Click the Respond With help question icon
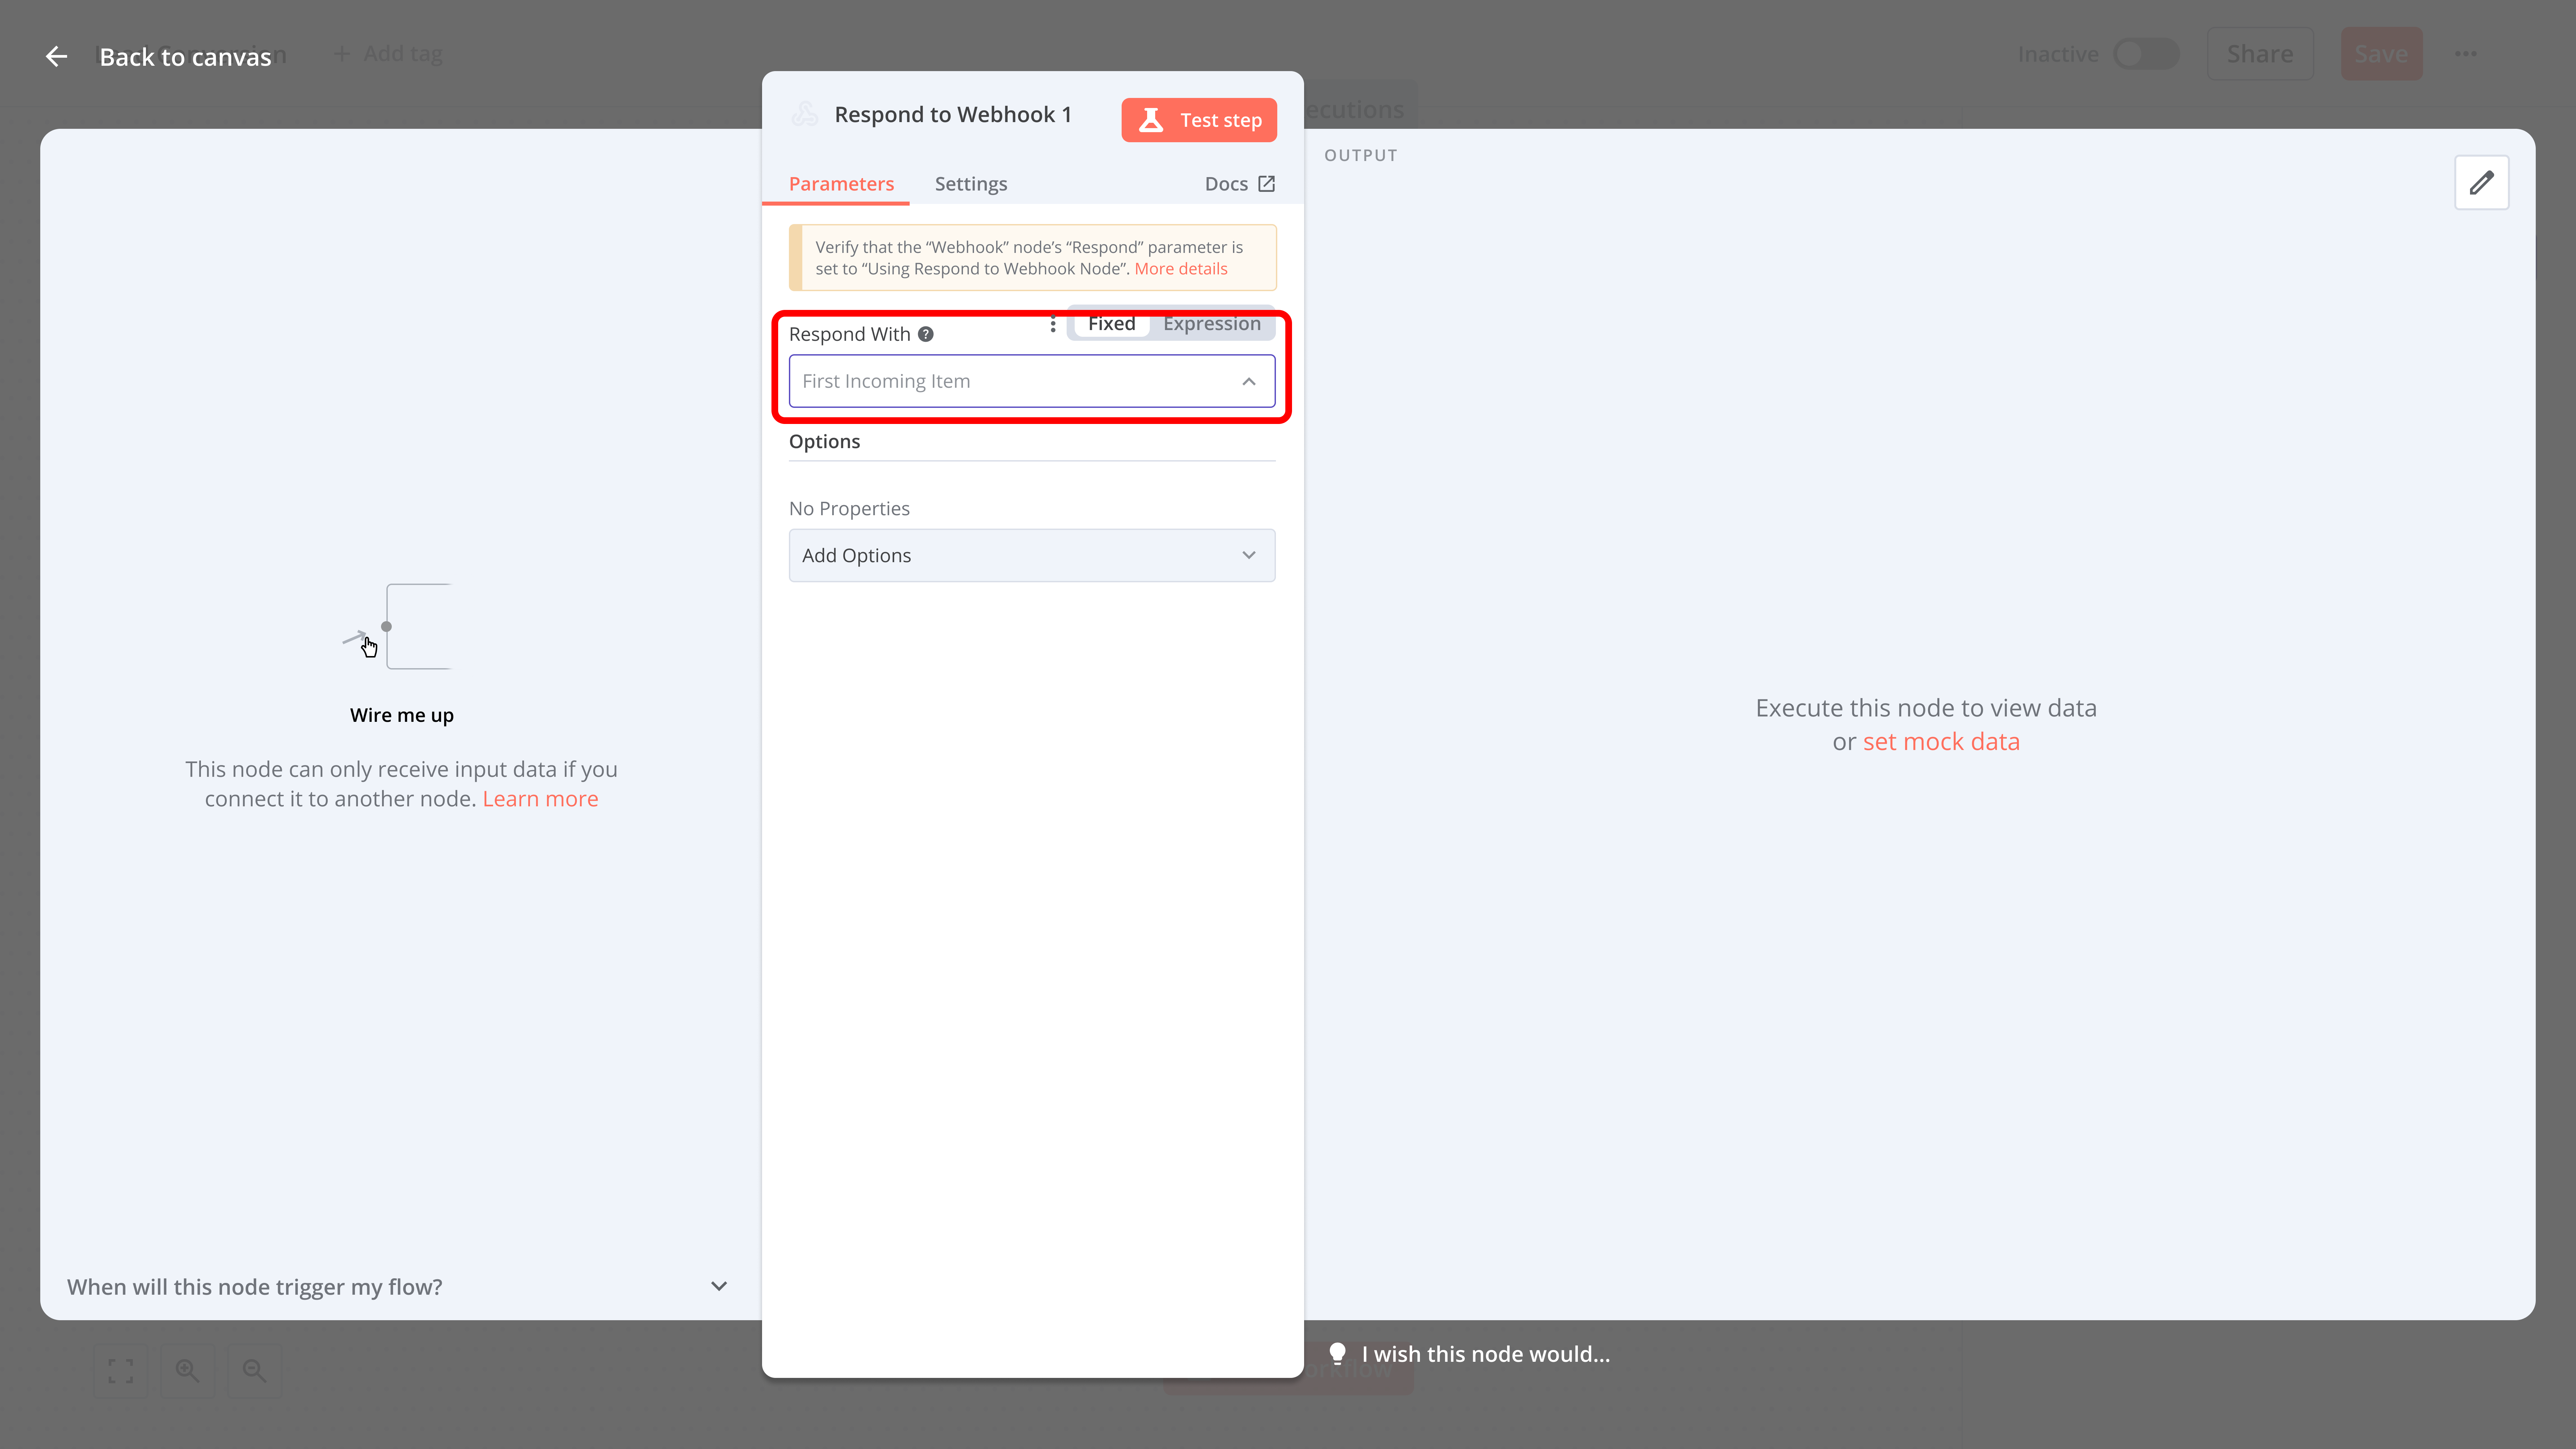 pyautogui.click(x=926, y=334)
